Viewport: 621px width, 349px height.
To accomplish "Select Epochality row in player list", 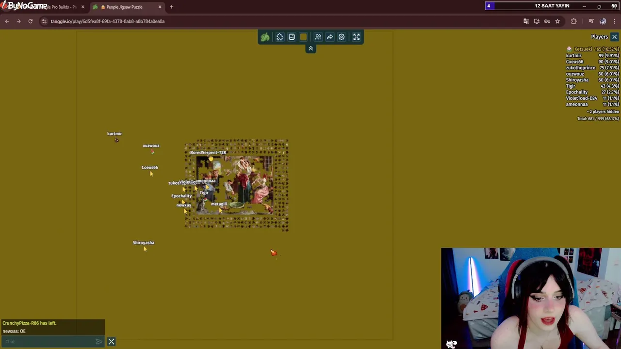I will tap(592, 92).
